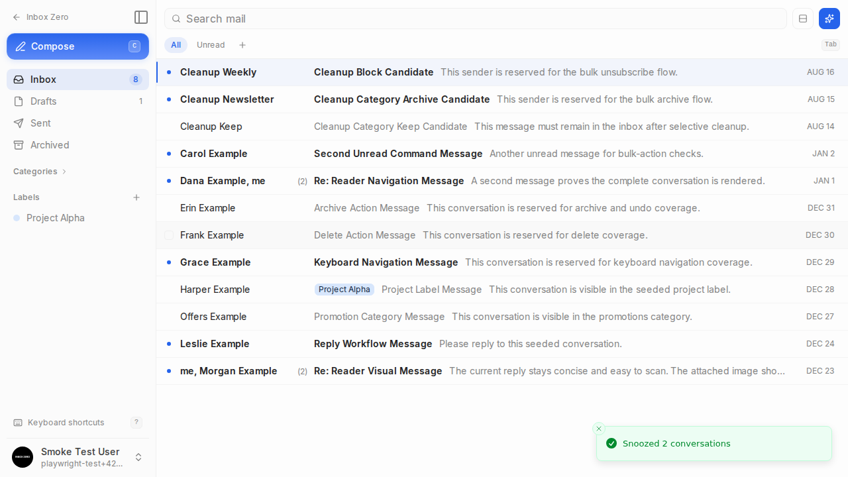Toggle the split view layout icon
Viewport: 848px width, 477px height.
pyautogui.click(x=803, y=19)
